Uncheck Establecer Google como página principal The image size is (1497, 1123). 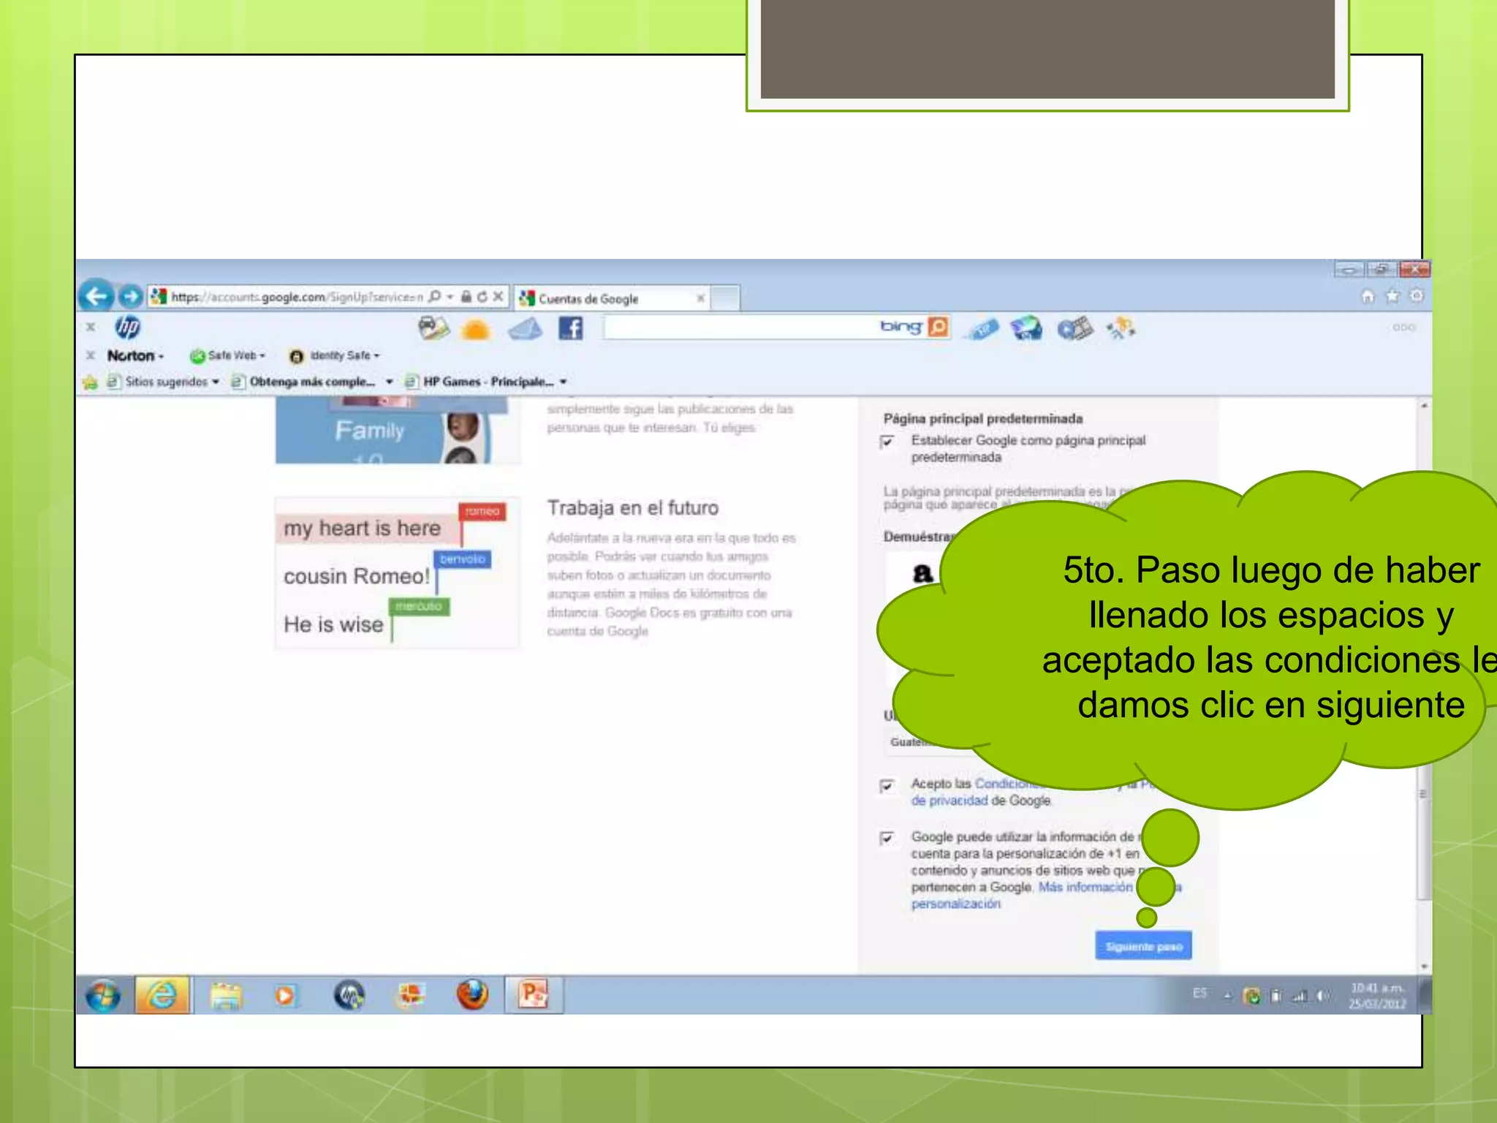tap(887, 442)
